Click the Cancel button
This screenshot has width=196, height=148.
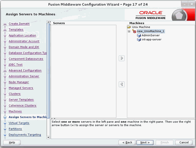coord(184,142)
